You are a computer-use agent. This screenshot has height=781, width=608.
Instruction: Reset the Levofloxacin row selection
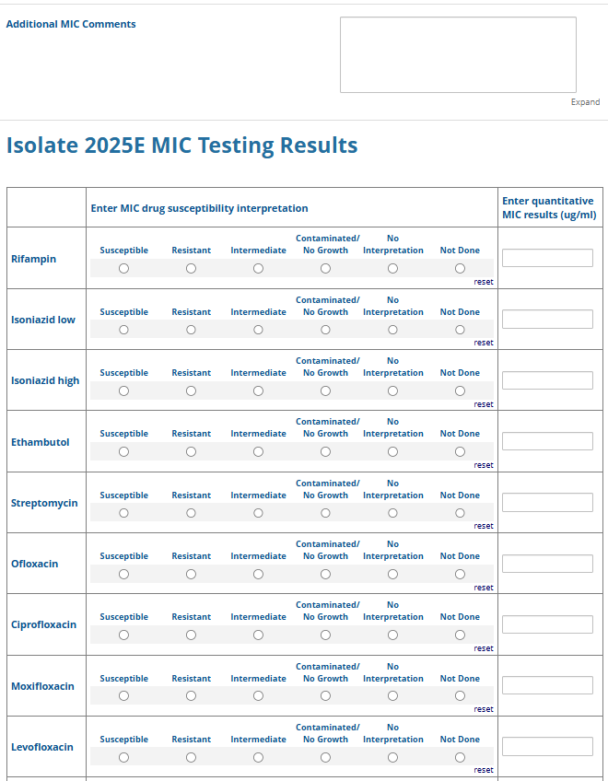[x=484, y=770]
